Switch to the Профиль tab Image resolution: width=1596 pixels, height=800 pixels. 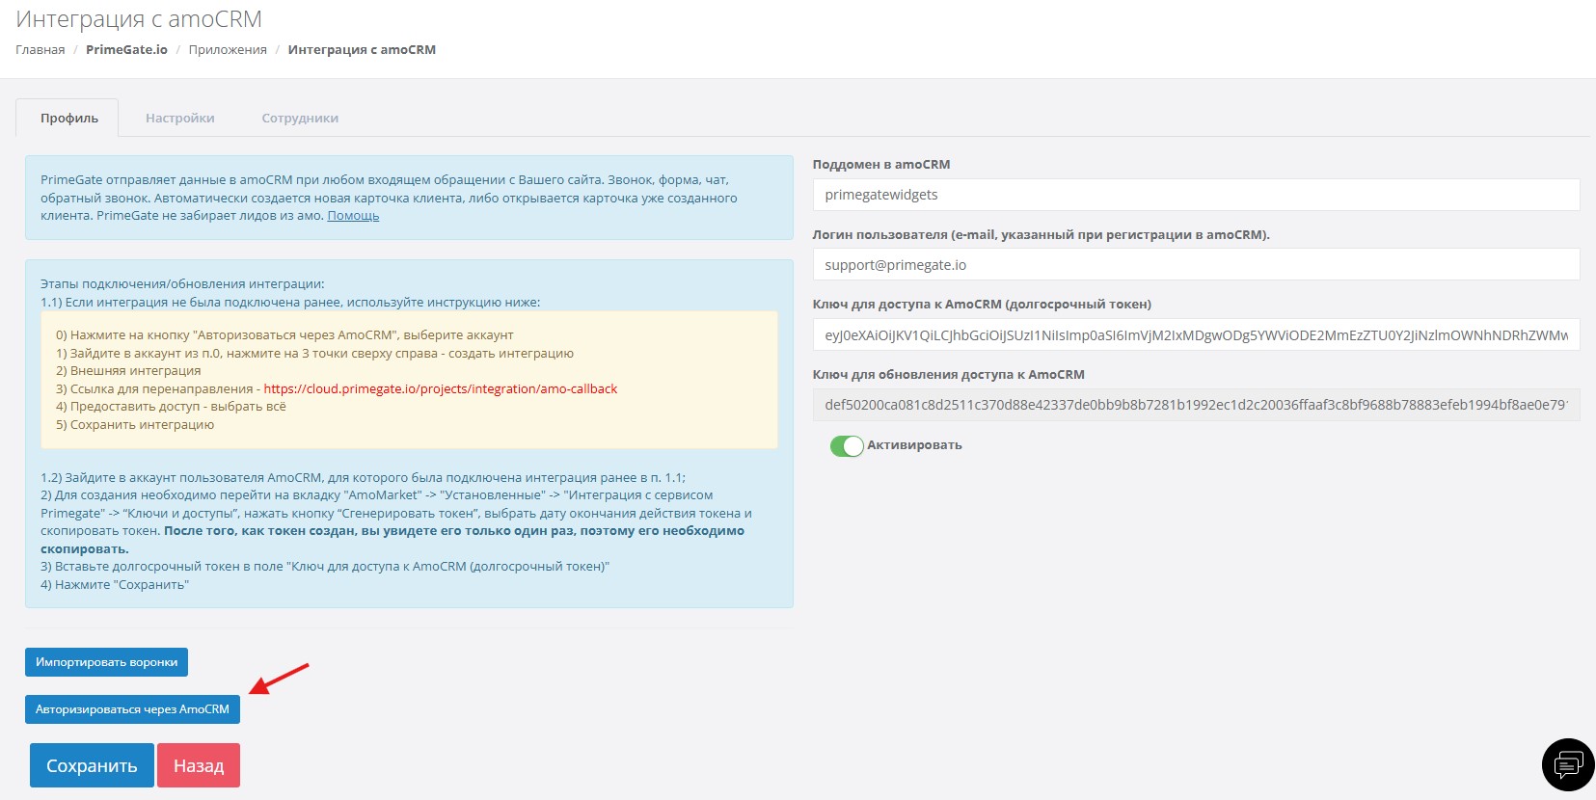pyautogui.click(x=68, y=118)
